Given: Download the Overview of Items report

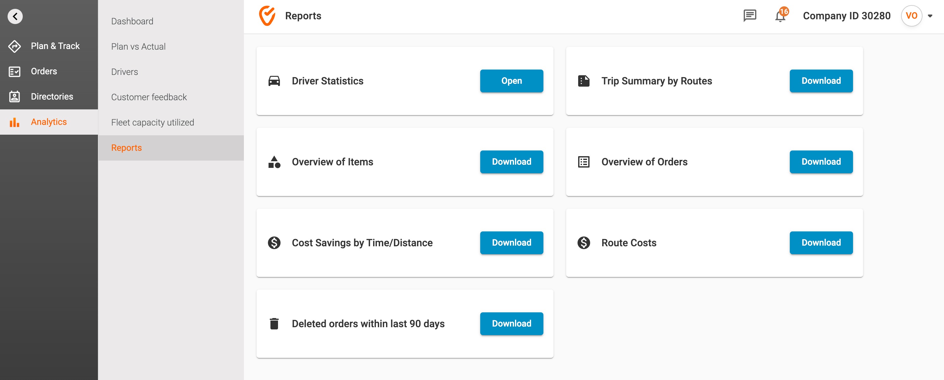Looking at the screenshot, I should 511,162.
